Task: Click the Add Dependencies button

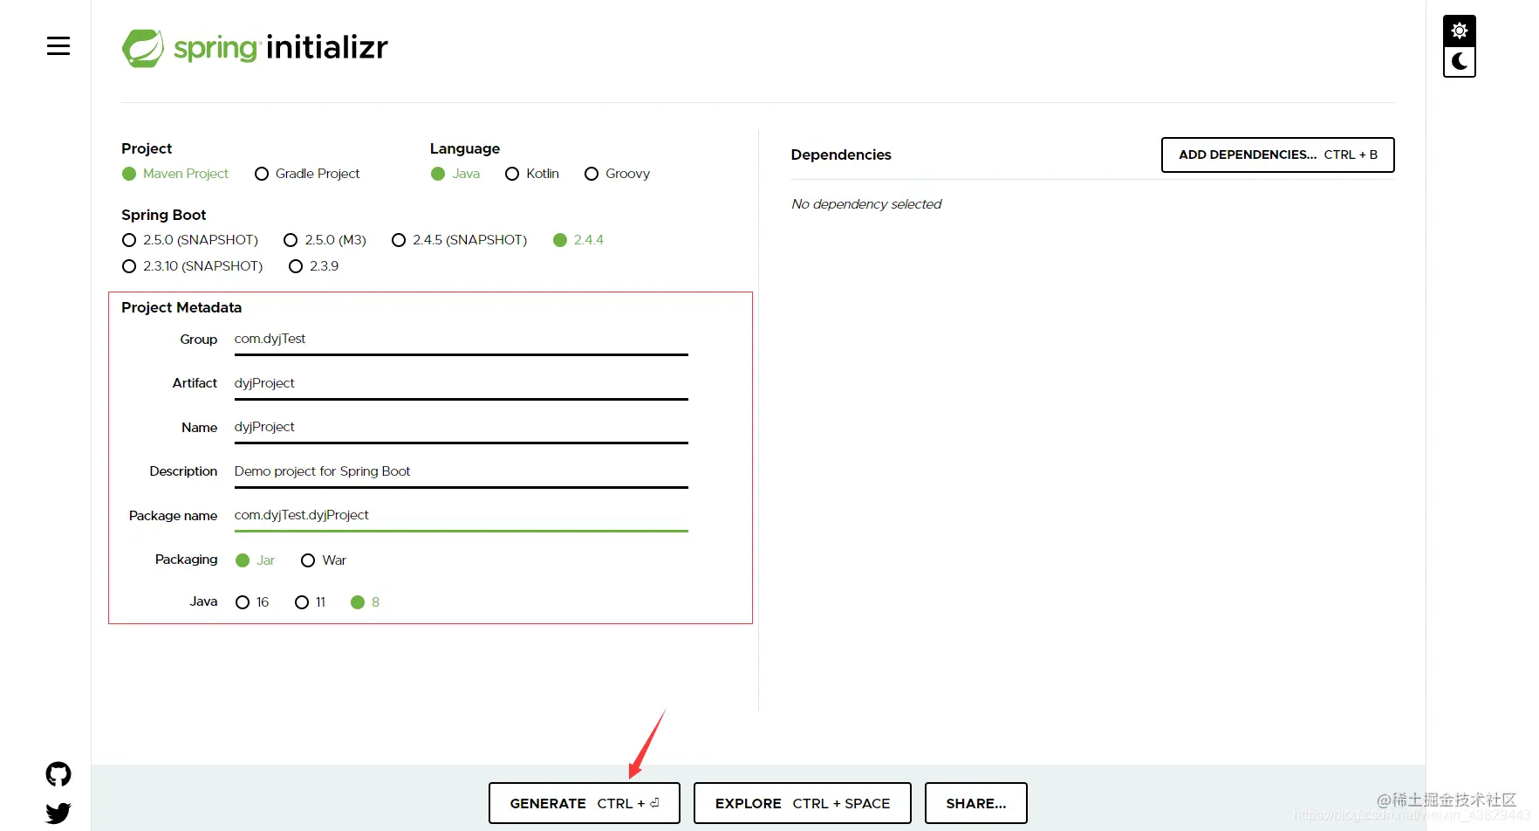Action: pyautogui.click(x=1278, y=155)
